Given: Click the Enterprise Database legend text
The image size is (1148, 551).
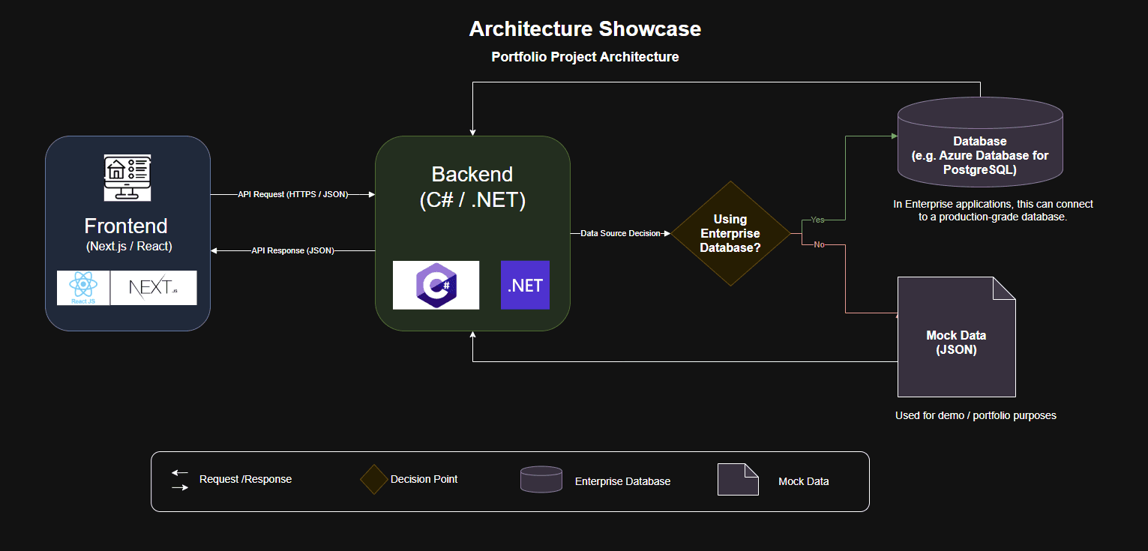Looking at the screenshot, I should pyautogui.click(x=622, y=481).
